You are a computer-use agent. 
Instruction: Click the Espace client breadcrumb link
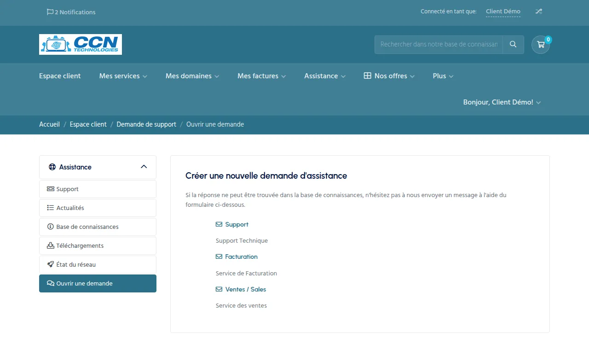[x=88, y=124]
